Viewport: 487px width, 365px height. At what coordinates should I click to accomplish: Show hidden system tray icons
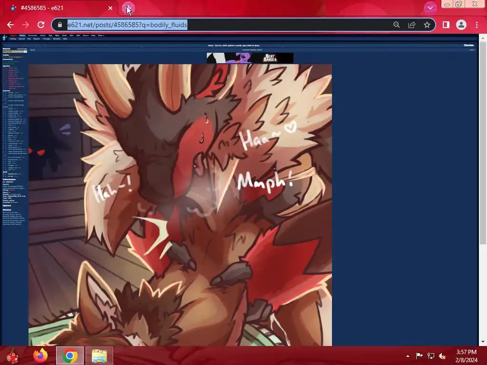click(x=408, y=356)
